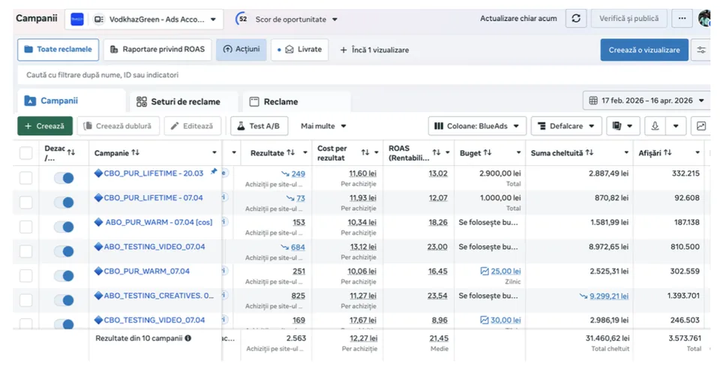Open the Defalcare breakdown dropdown
This screenshot has height=370, width=720.
566,126
